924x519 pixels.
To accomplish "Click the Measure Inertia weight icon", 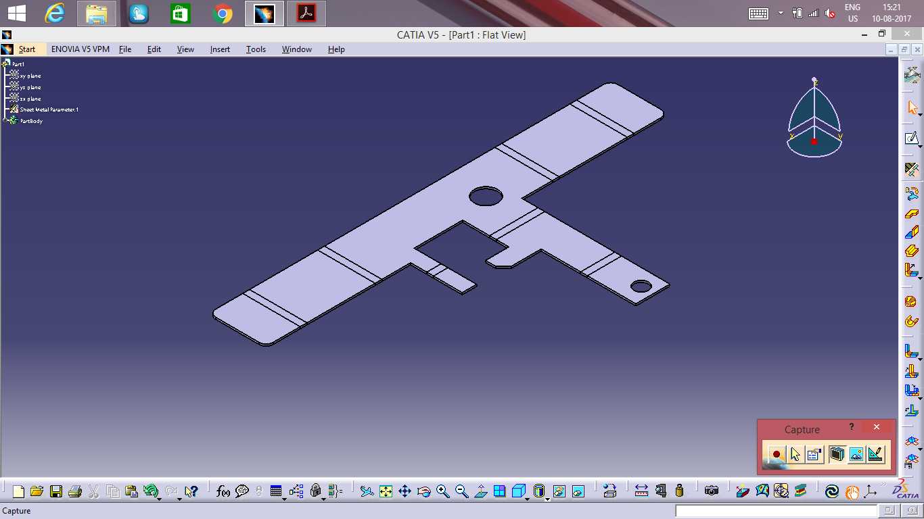I will click(679, 491).
